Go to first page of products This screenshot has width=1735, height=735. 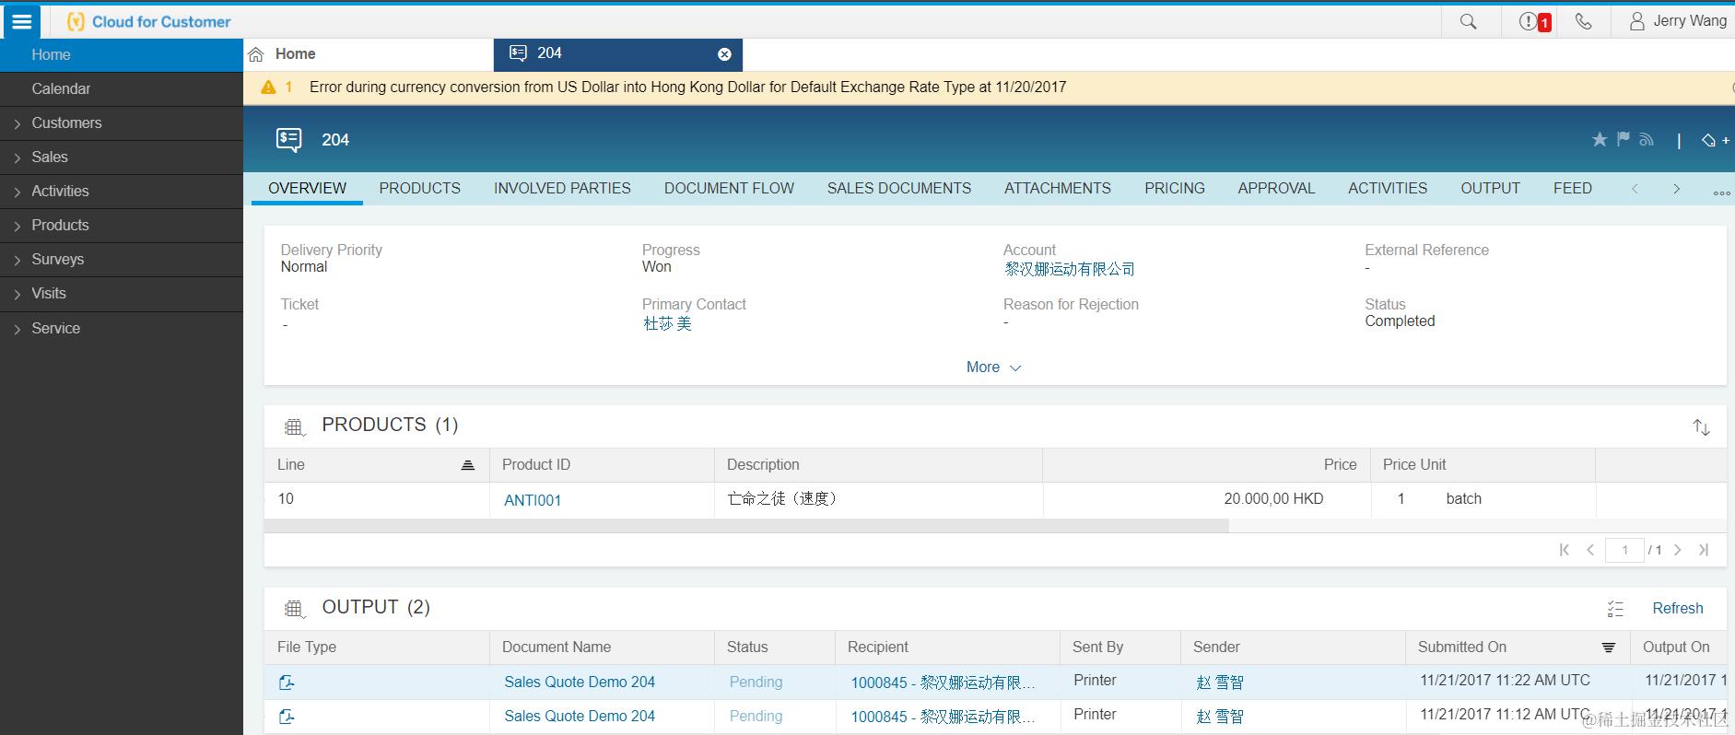[1564, 550]
